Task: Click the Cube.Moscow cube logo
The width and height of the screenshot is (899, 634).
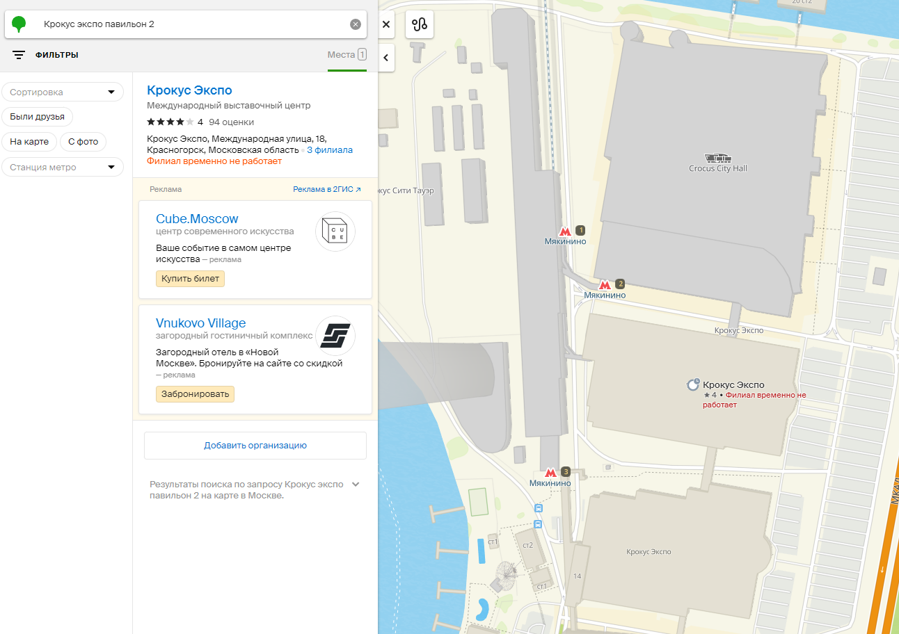Action: [x=335, y=231]
